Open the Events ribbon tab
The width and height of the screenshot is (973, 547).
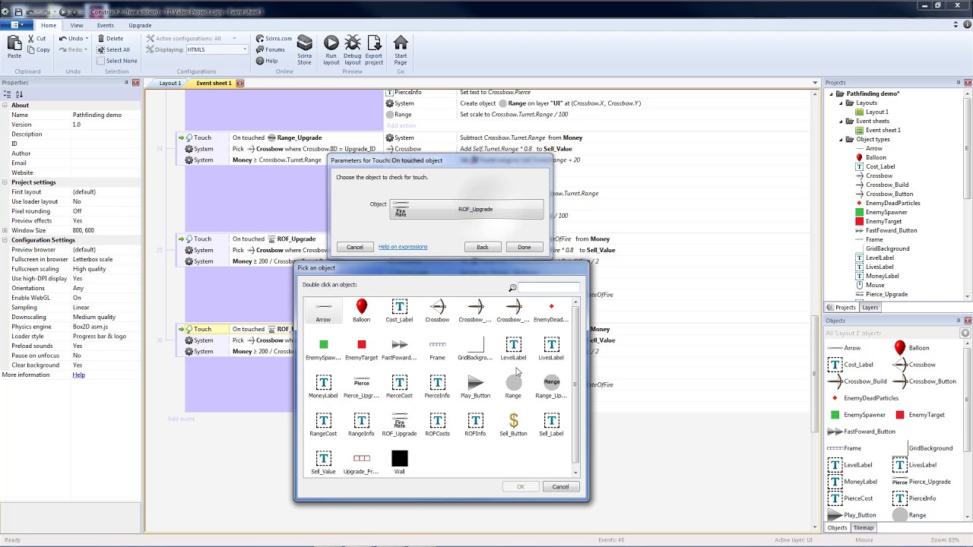point(105,25)
